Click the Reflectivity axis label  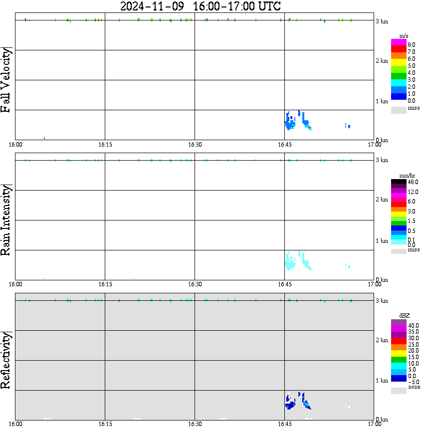coord(6,360)
